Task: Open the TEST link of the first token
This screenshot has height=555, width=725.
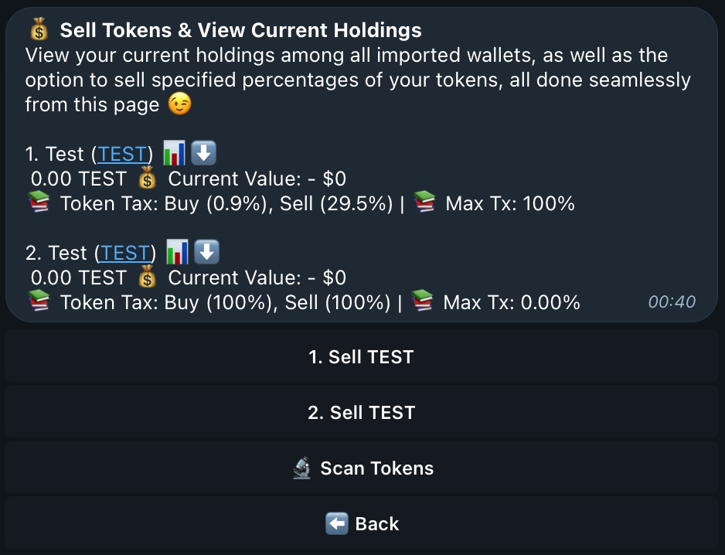Action: 122,154
